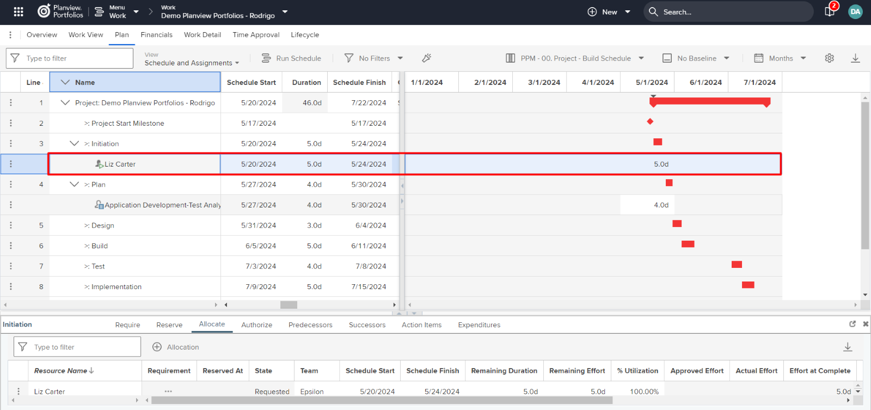The width and height of the screenshot is (871, 410).
Task: Open the PPM Build Schedule column set dropdown
Action: pyautogui.click(x=575, y=58)
